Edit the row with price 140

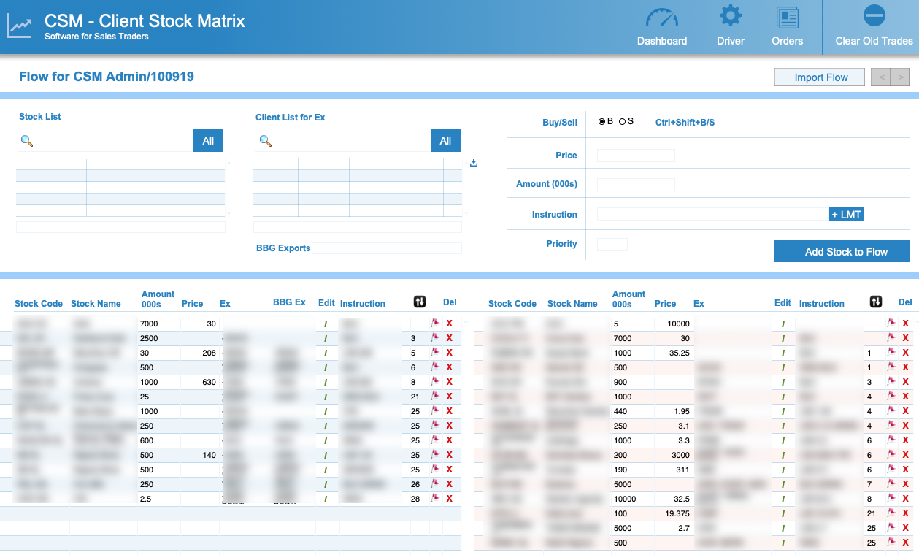coord(326,455)
